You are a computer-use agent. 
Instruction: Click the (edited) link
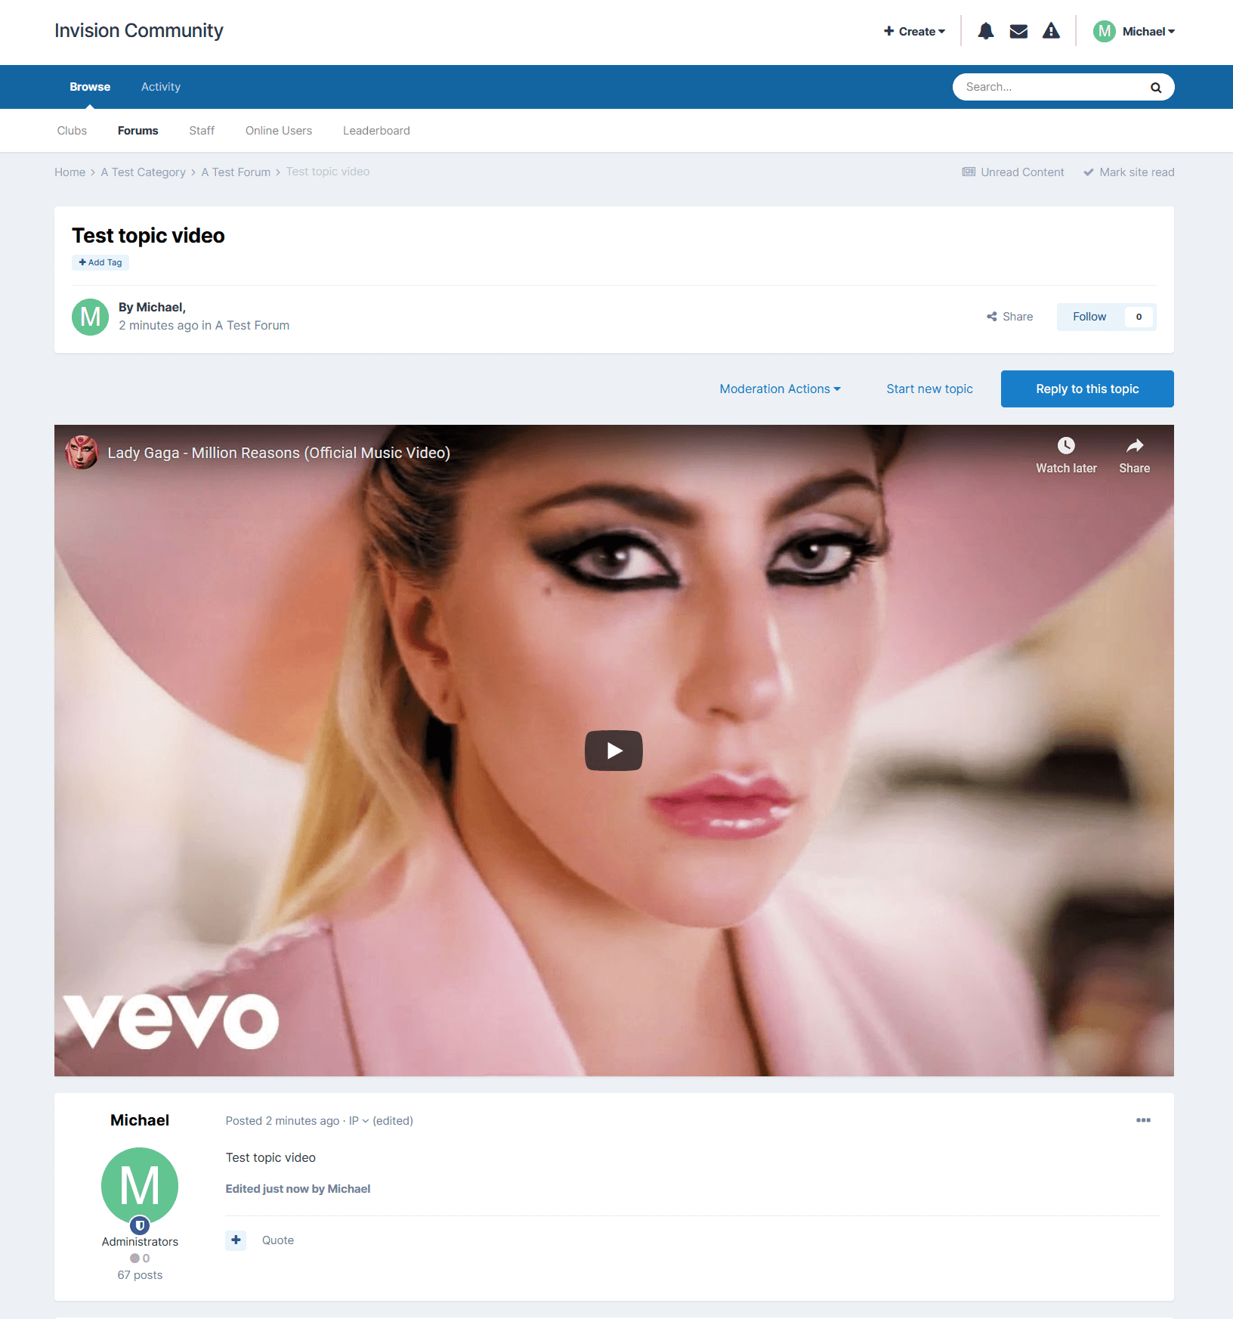click(393, 1121)
